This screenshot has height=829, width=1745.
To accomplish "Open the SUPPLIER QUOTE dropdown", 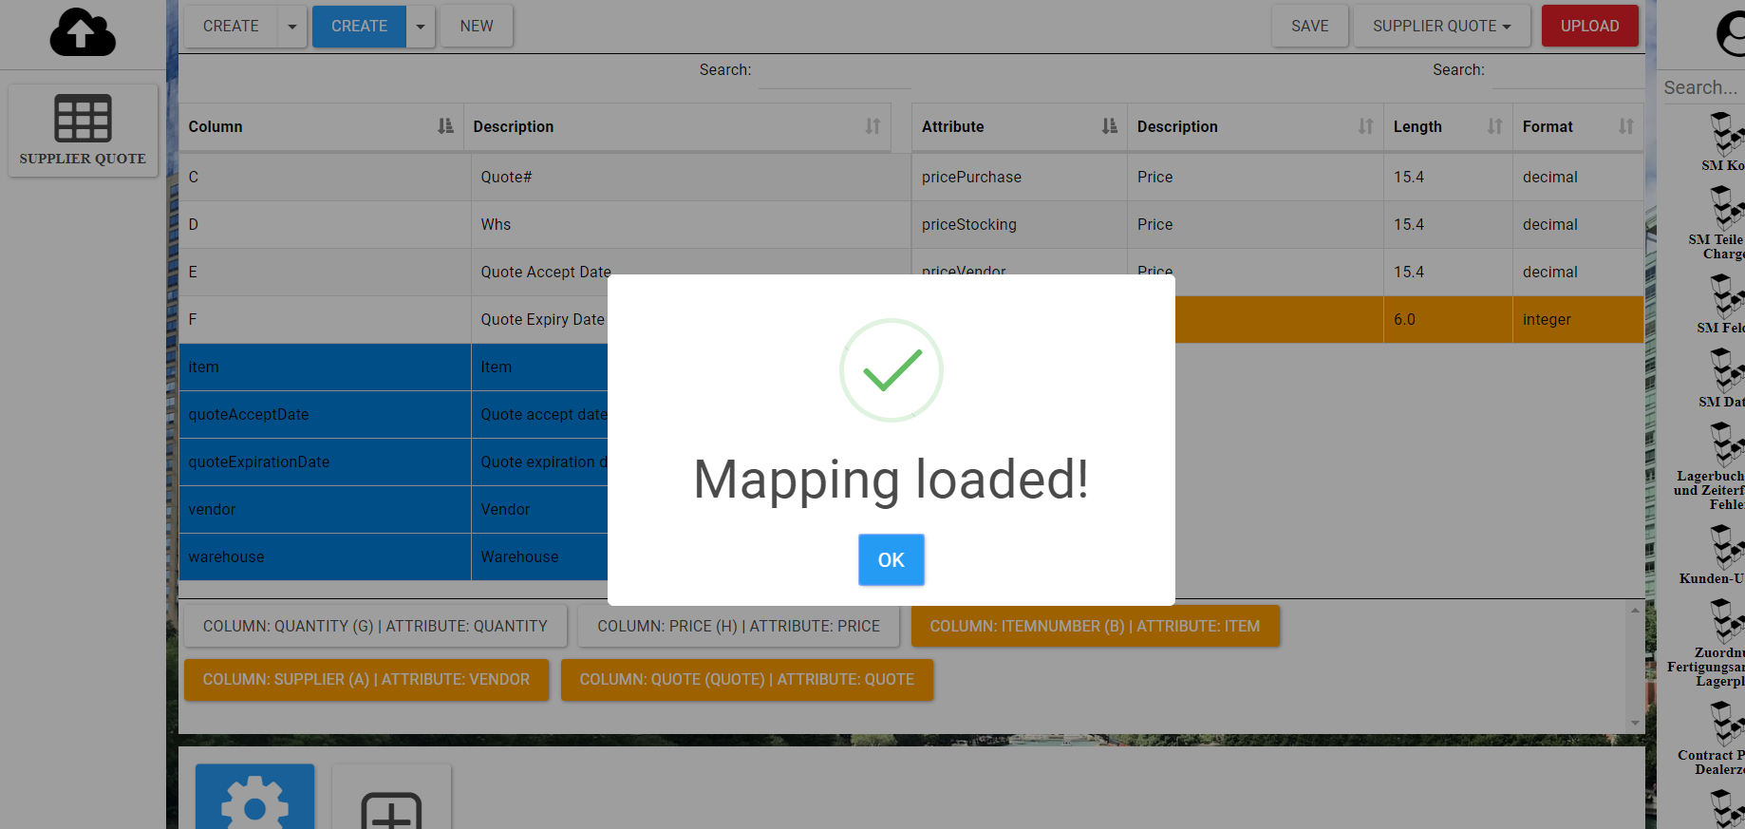I will tap(1441, 27).
